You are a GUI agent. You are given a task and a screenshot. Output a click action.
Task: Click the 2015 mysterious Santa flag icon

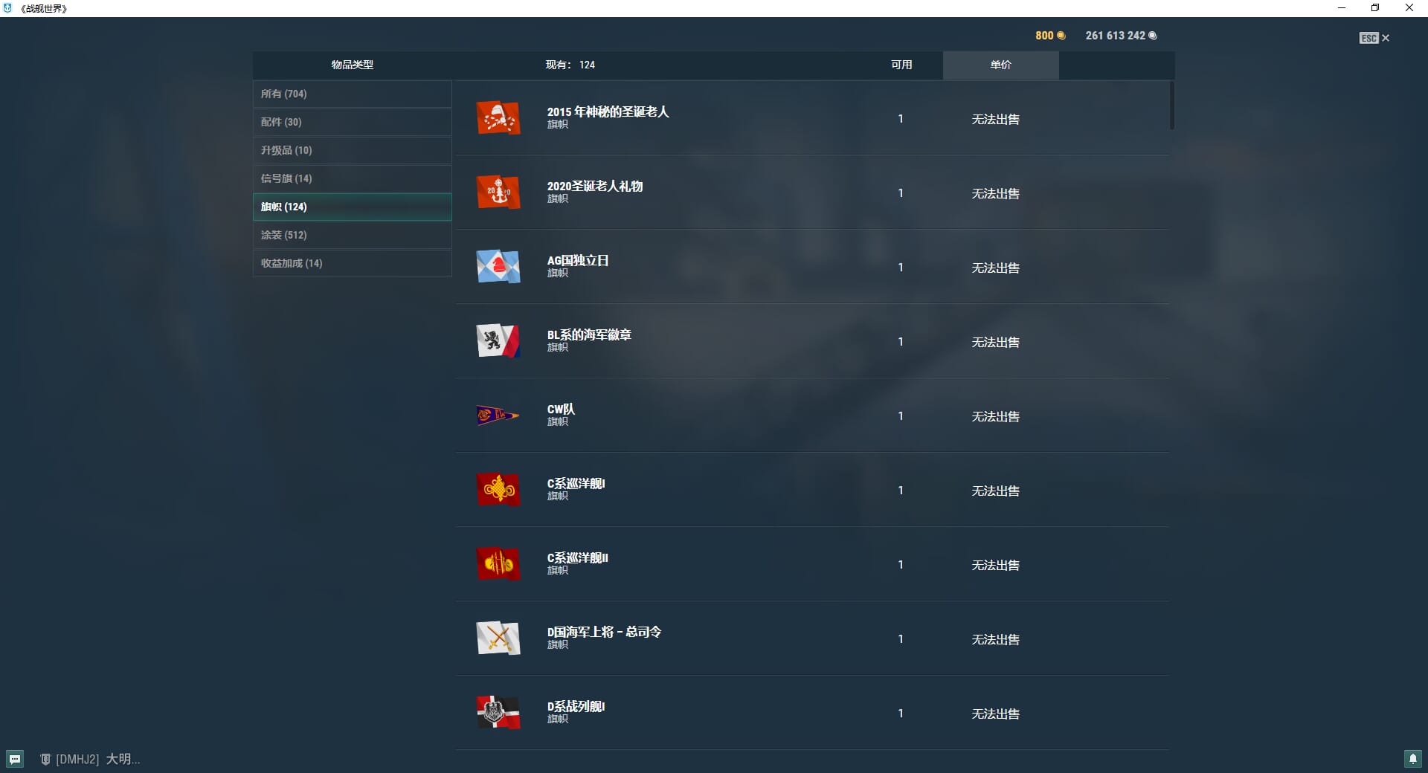click(498, 118)
